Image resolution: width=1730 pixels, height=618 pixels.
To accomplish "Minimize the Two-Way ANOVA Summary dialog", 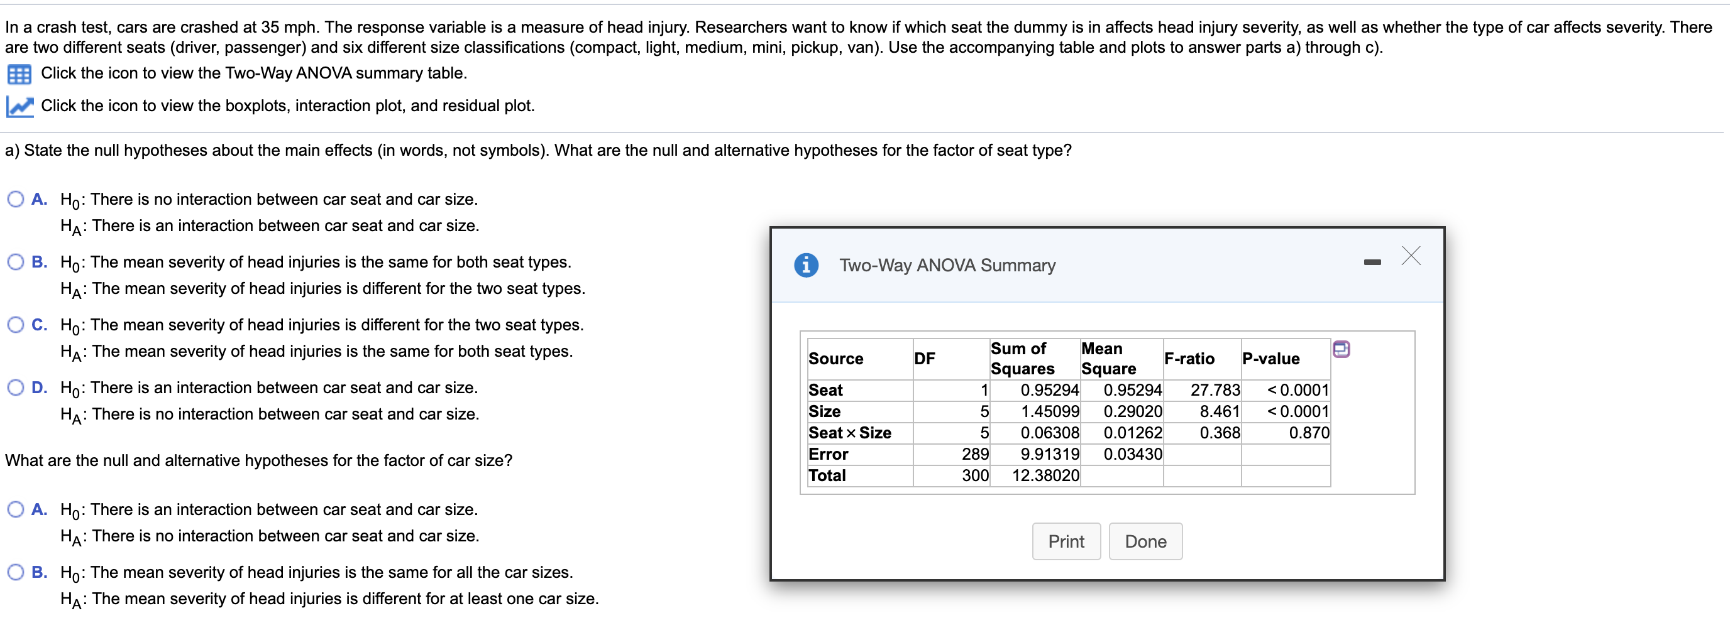I will click(1372, 262).
